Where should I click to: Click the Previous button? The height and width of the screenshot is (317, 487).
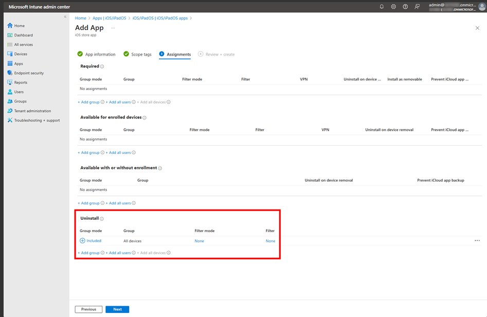[x=88, y=309]
